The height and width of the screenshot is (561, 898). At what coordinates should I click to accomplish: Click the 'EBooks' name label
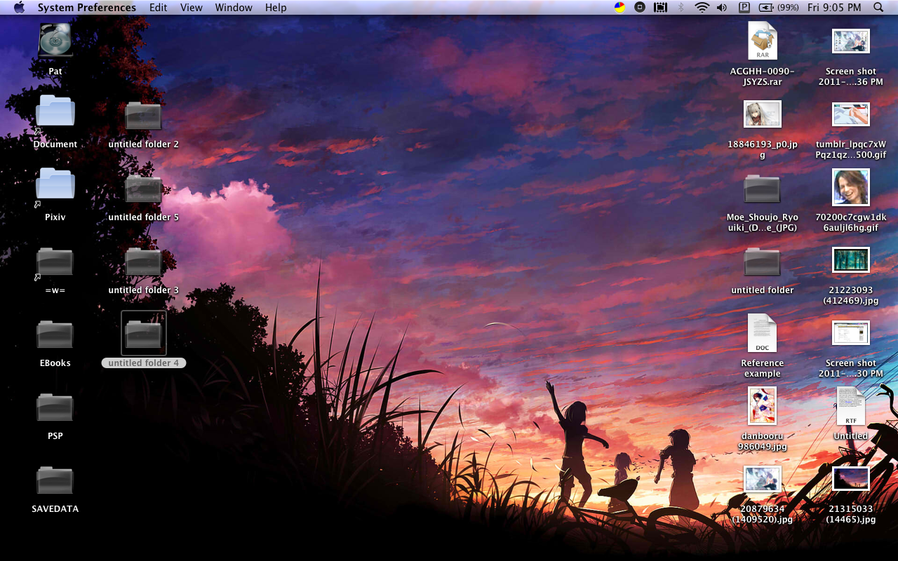[55, 363]
